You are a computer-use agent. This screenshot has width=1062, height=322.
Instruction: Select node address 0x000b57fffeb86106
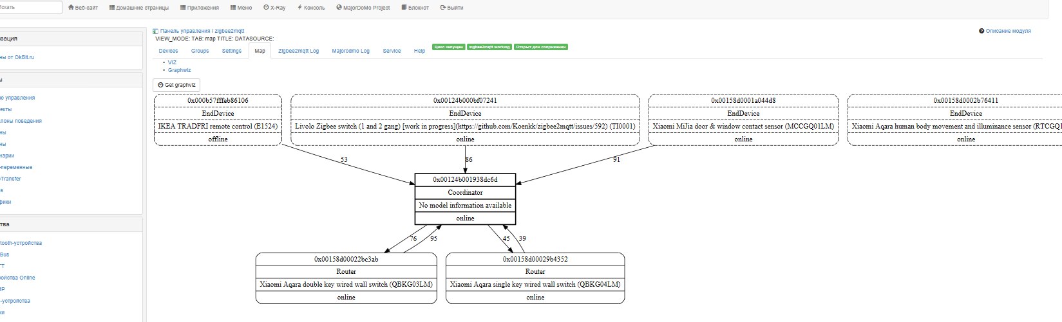click(x=218, y=100)
